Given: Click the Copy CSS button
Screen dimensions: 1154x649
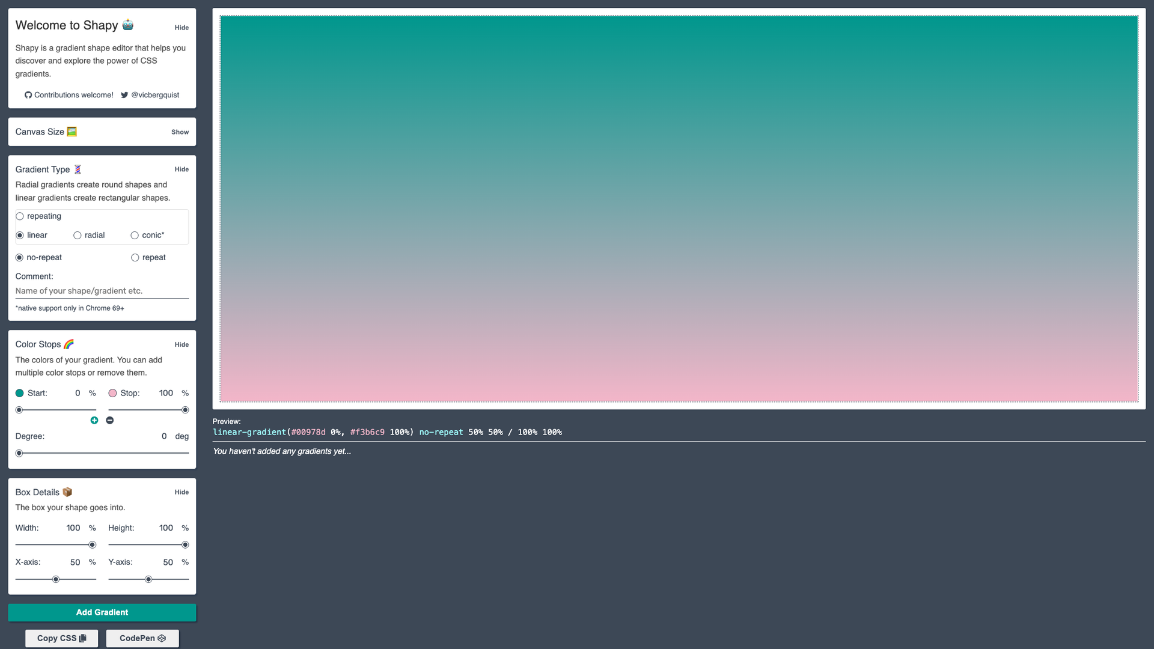Looking at the screenshot, I should 61,638.
